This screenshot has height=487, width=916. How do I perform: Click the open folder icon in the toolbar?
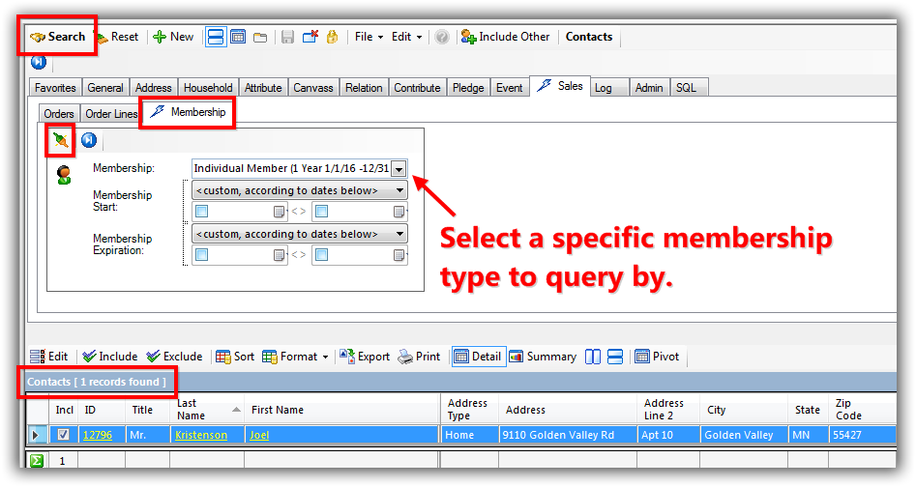pyautogui.click(x=260, y=37)
